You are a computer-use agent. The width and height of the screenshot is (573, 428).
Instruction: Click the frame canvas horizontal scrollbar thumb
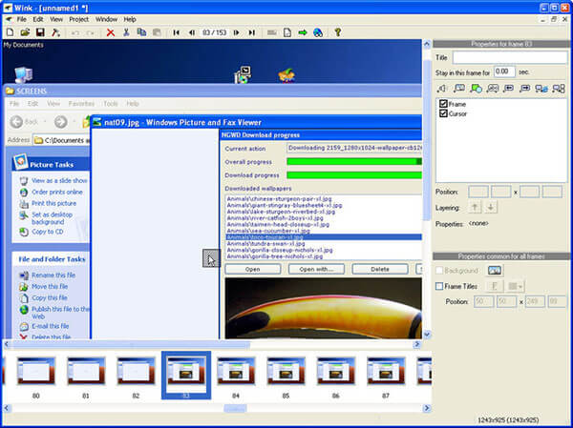coord(131,344)
